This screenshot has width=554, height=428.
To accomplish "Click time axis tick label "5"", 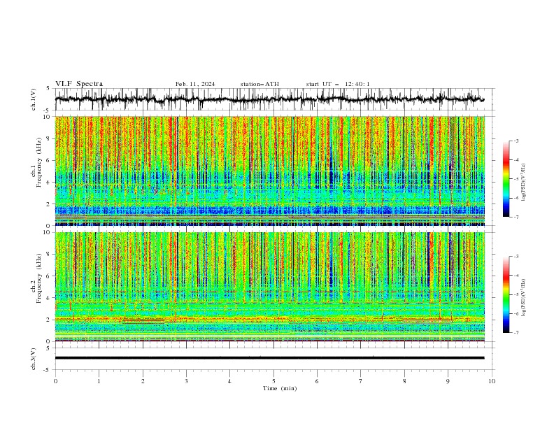I will tap(274, 381).
